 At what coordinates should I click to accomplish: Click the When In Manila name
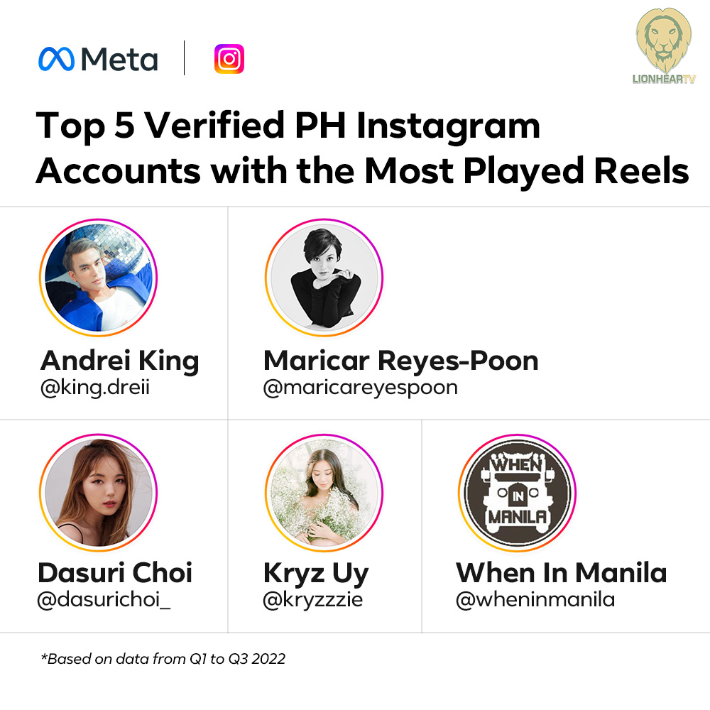click(x=561, y=573)
